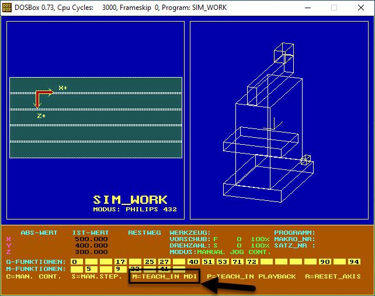375x296 pixels.
Task: Click M-function cell 9
Action: click(120, 269)
